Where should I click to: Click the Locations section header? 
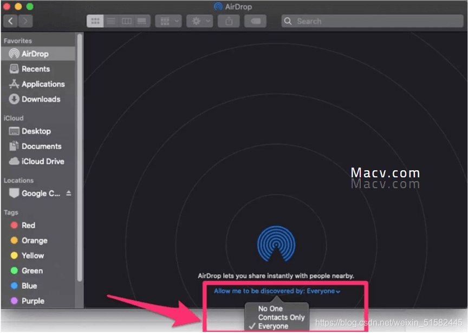18,181
